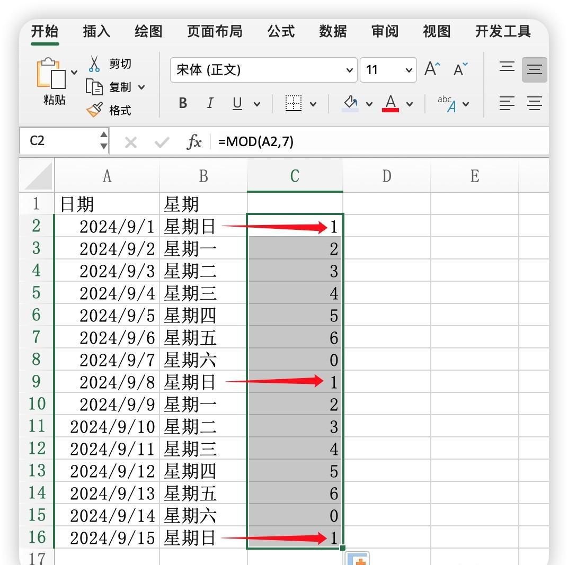Click the 剪切 label button
This screenshot has height=565, width=568.
tap(120, 64)
